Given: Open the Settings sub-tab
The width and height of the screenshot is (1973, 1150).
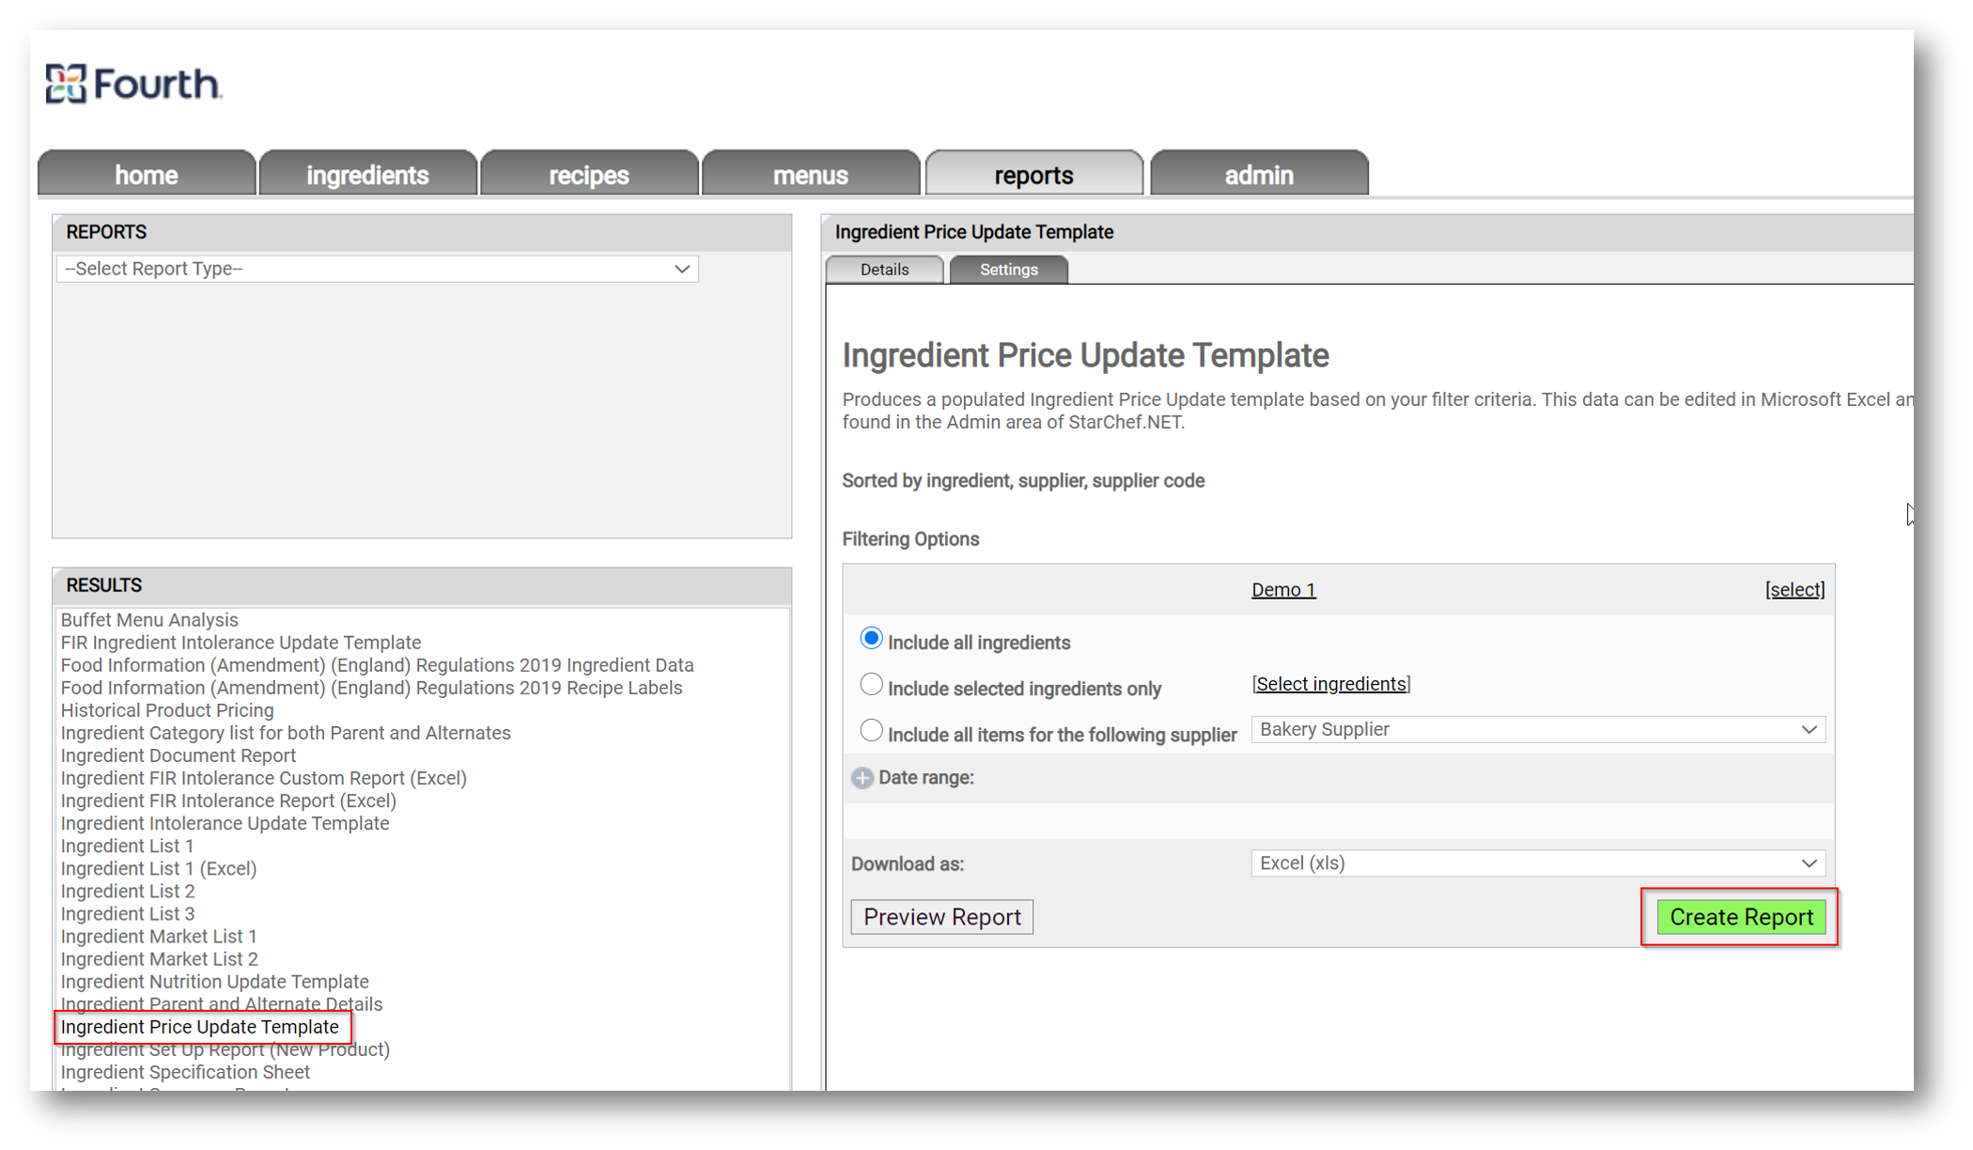Looking at the screenshot, I should (x=1008, y=270).
